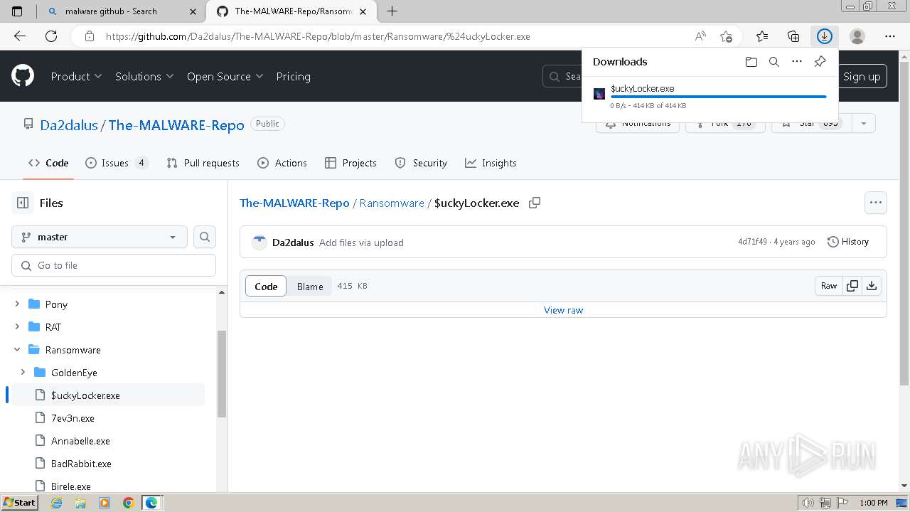Search this repository magnifier button
The height and width of the screenshot is (512, 910).
click(205, 237)
